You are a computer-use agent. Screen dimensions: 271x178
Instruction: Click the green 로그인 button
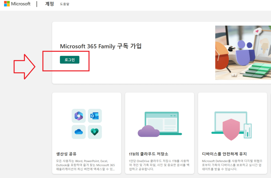click(70, 60)
